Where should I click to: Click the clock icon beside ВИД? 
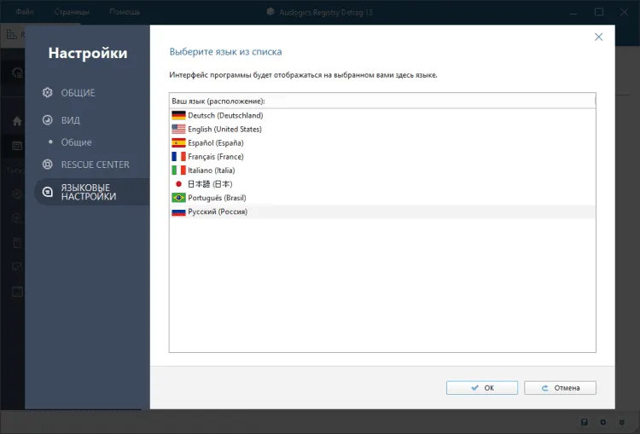click(48, 120)
